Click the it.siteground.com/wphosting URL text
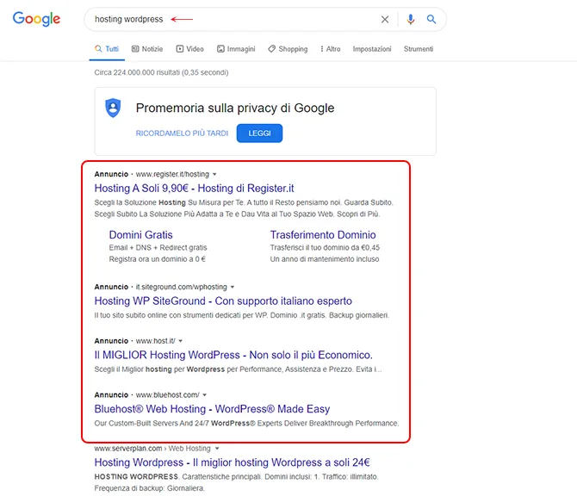 click(x=182, y=287)
